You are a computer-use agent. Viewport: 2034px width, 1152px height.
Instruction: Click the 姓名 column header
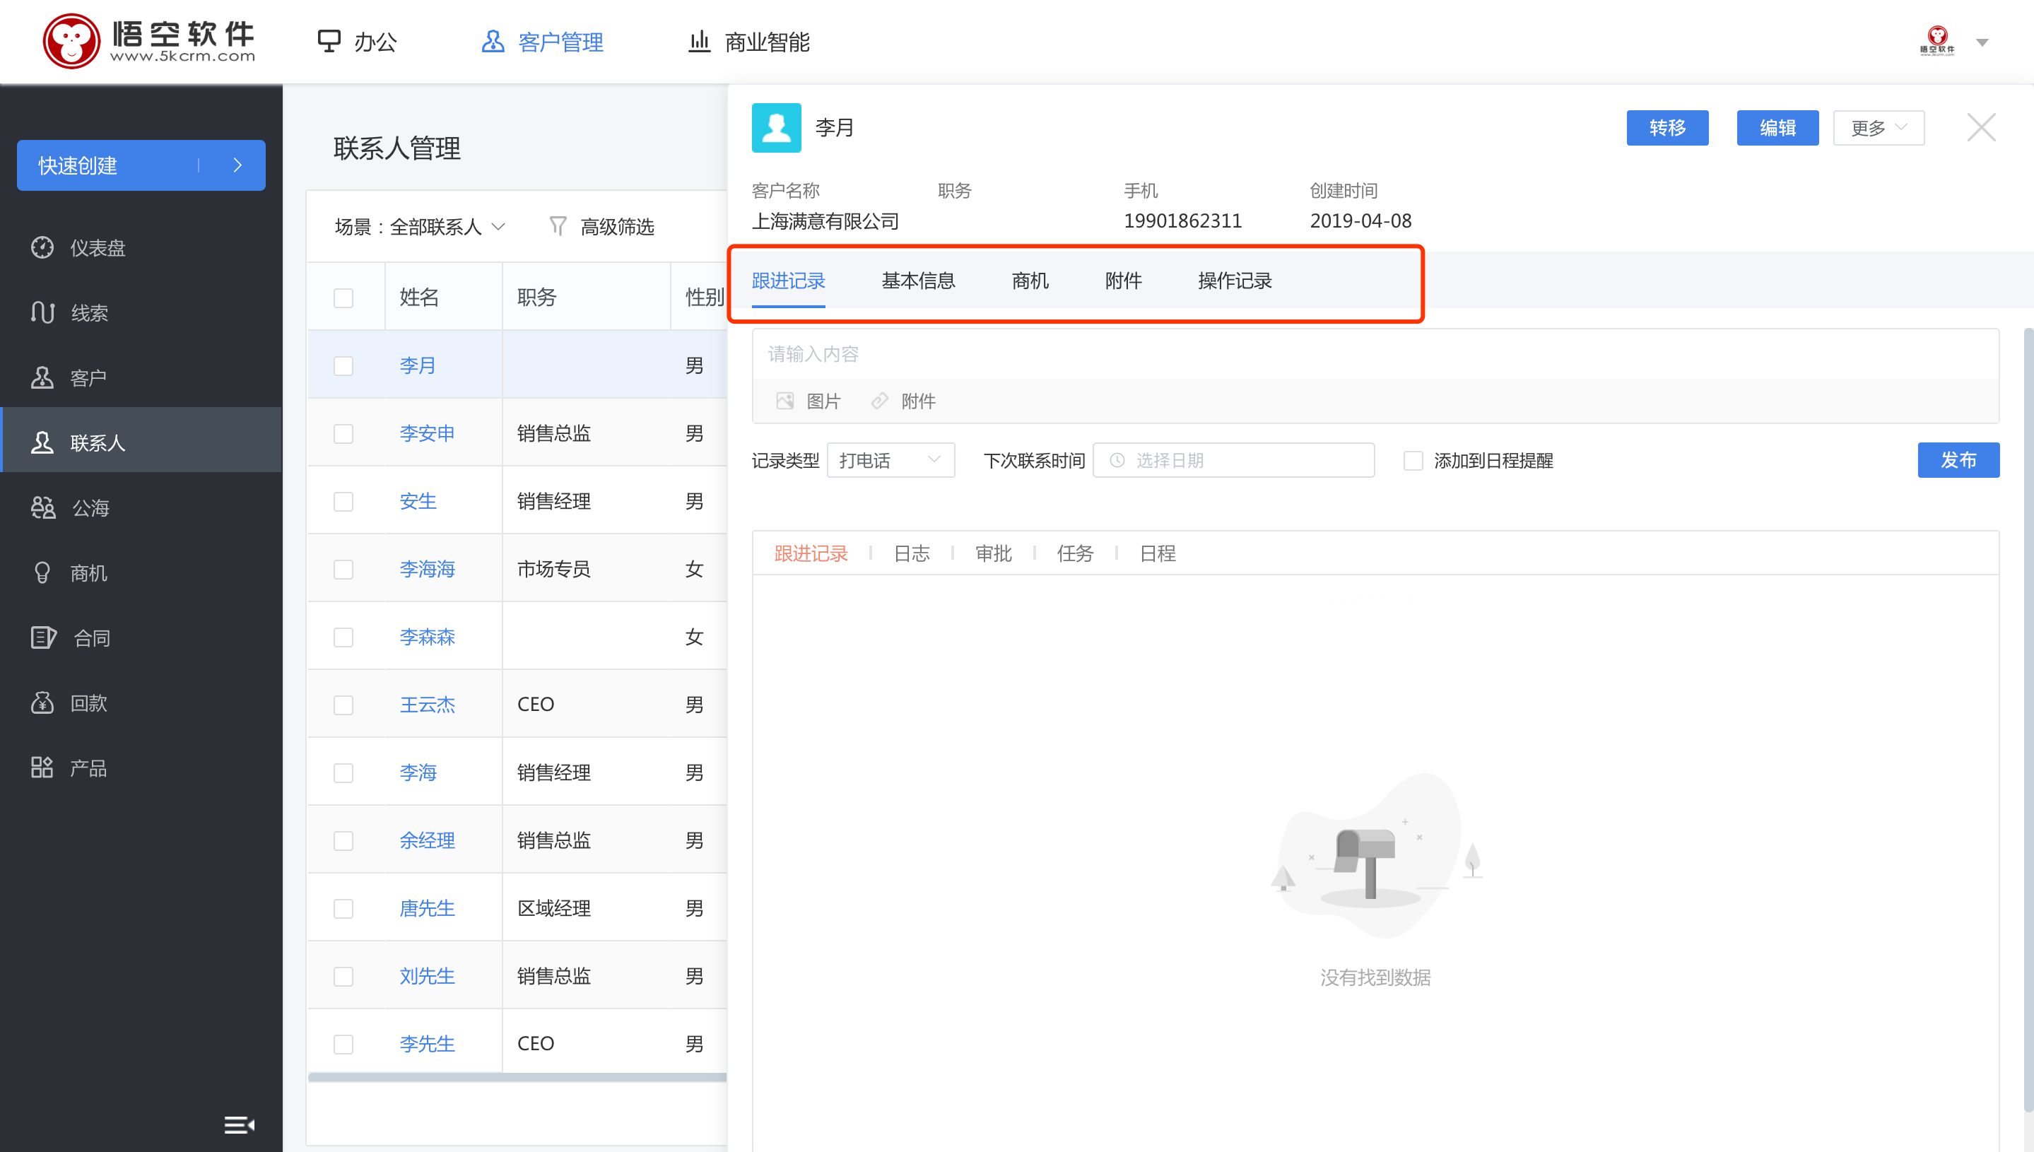[418, 298]
